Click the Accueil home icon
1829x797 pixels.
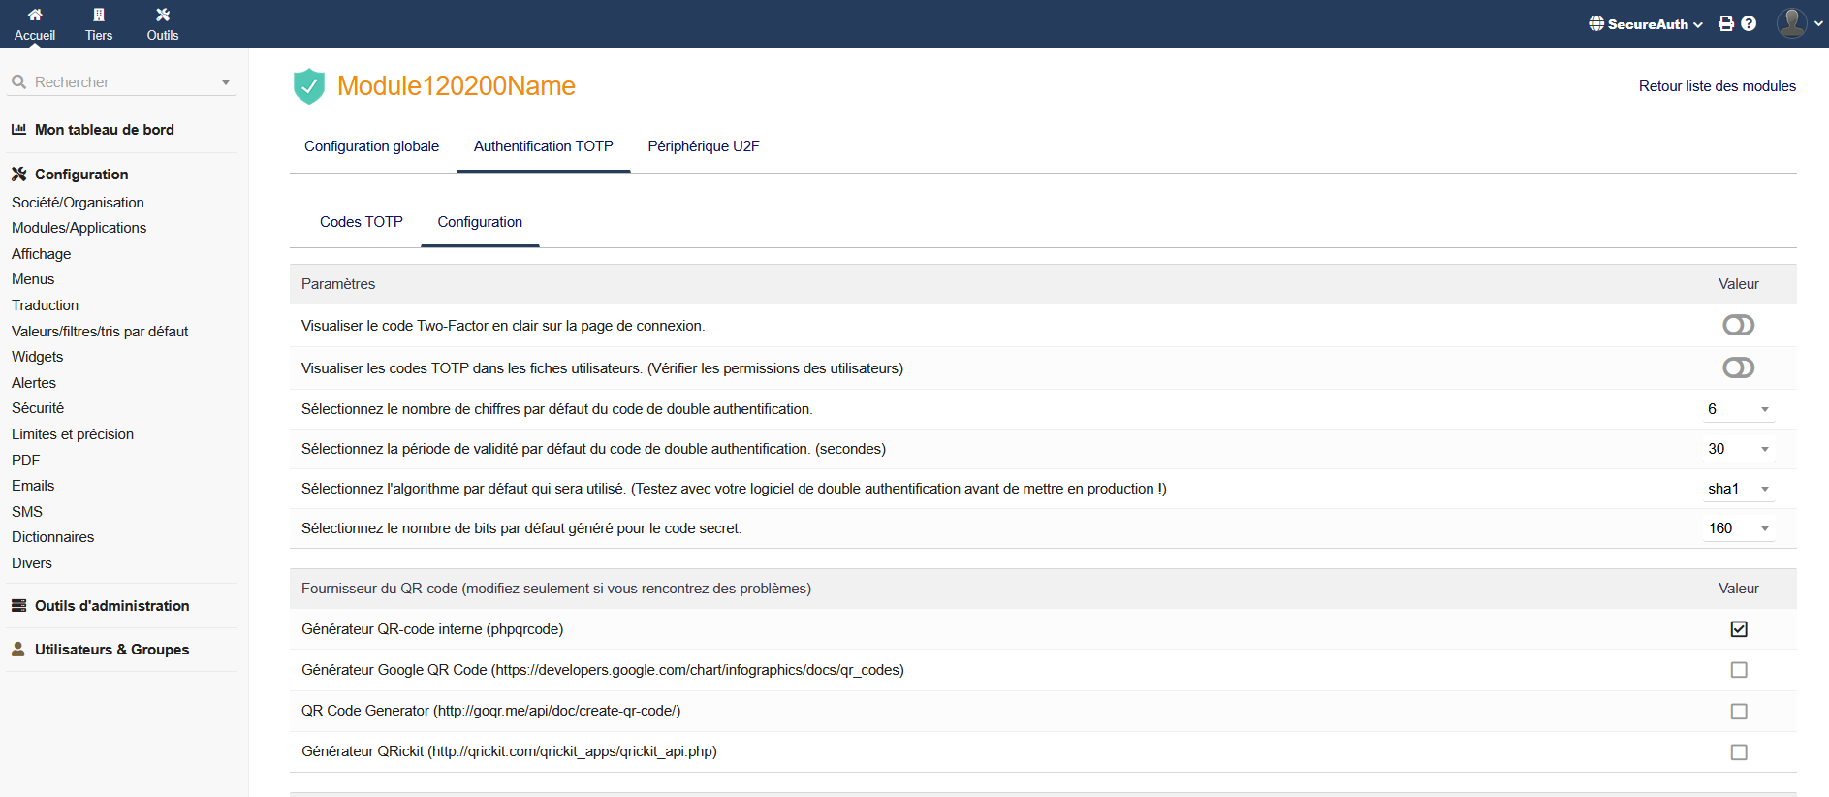coord(35,15)
